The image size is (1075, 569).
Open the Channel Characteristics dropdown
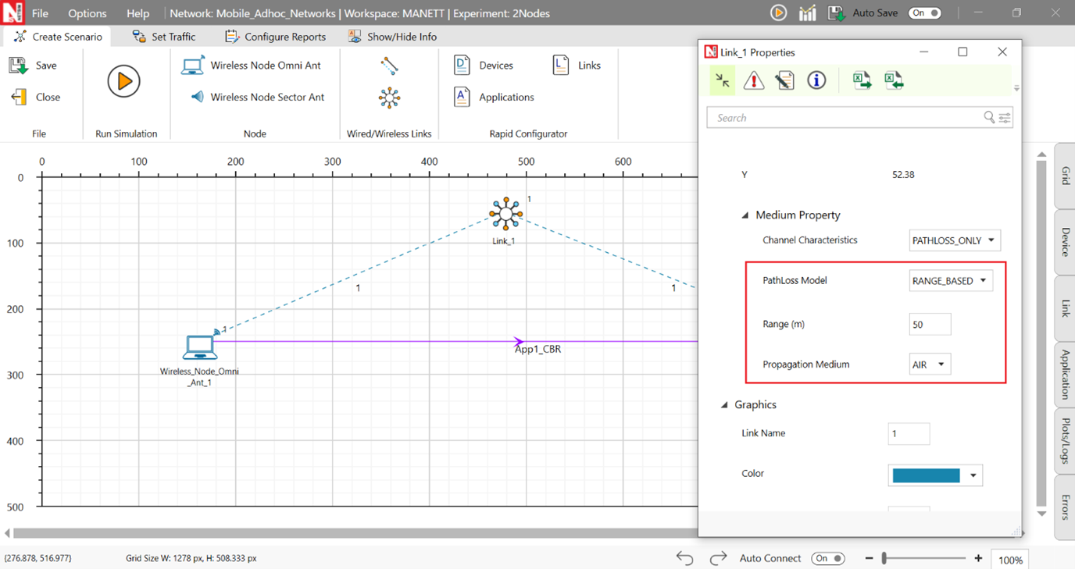coord(955,240)
